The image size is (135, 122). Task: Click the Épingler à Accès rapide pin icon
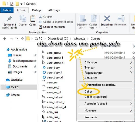point(10,19)
